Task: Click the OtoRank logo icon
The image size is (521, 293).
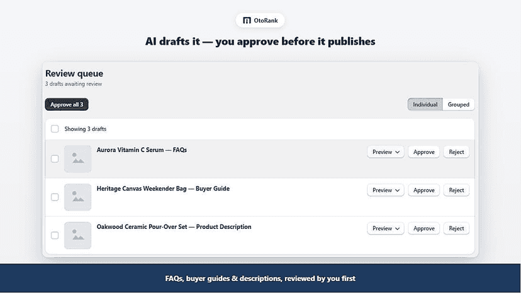Action: pyautogui.click(x=247, y=21)
